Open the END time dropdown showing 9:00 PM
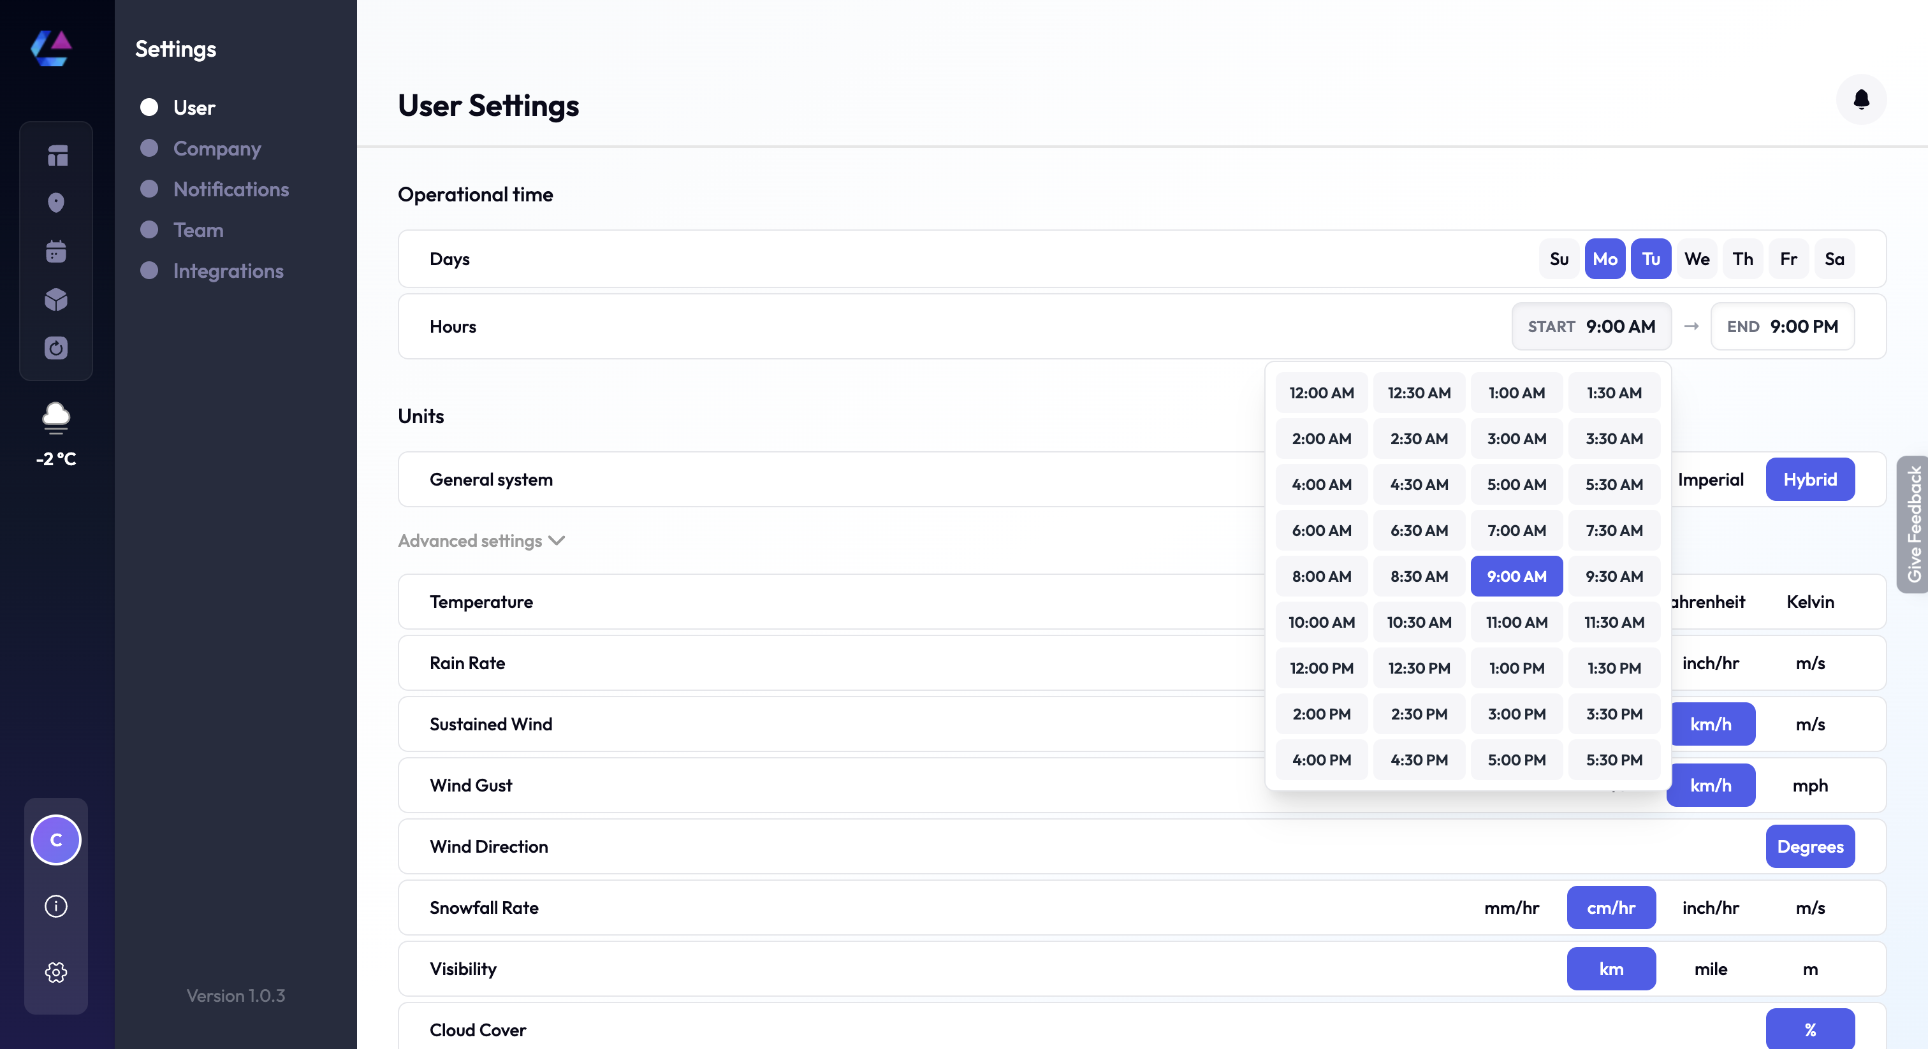Viewport: 1928px width, 1049px height. [x=1783, y=326]
